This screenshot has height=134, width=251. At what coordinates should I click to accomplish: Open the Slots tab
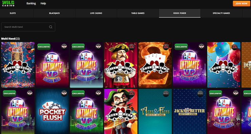click(13, 13)
